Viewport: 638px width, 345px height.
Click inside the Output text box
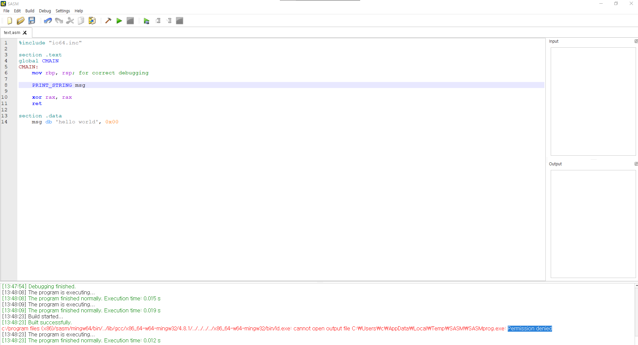pos(593,224)
